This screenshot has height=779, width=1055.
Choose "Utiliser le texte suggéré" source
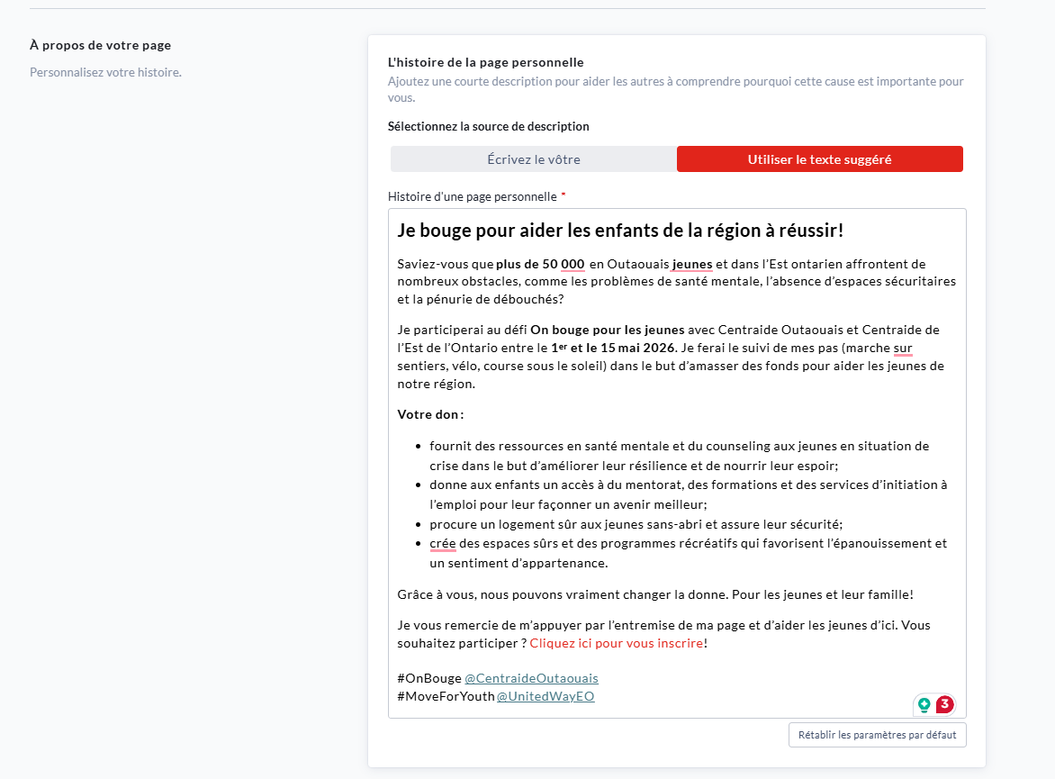819,159
